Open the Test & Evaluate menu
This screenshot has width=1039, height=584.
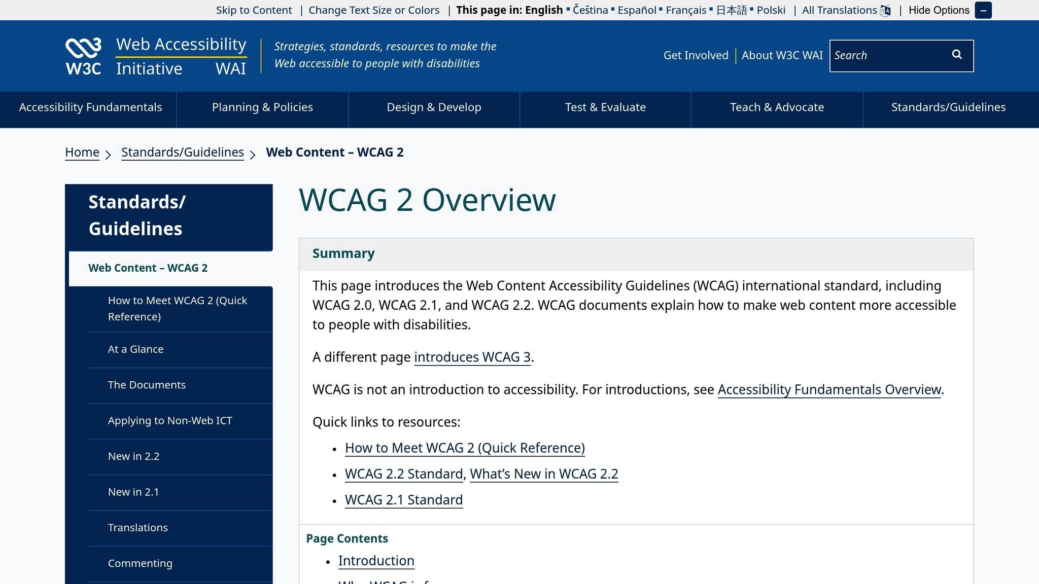(x=605, y=107)
